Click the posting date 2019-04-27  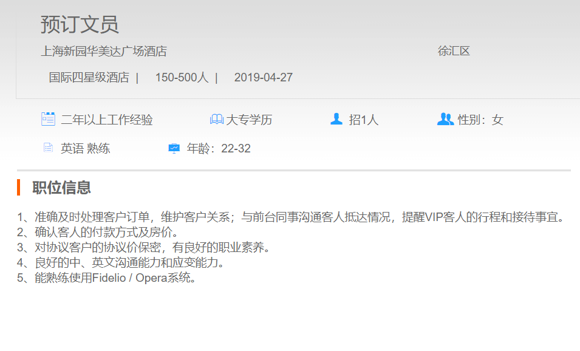263,78
